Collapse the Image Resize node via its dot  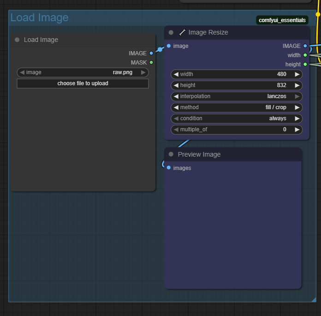tap(171, 32)
